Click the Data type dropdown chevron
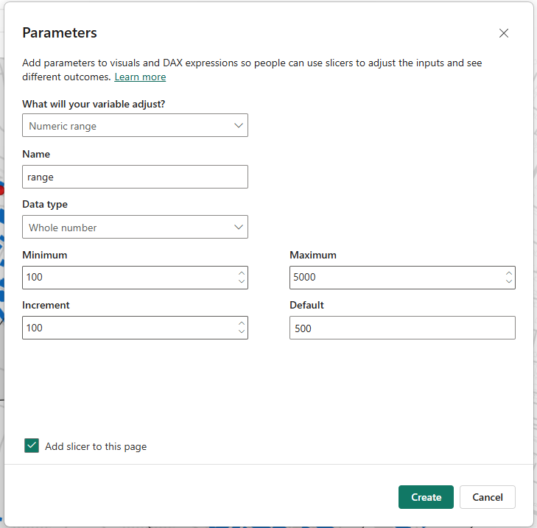Viewport: 537px width, 528px height. 239,228
